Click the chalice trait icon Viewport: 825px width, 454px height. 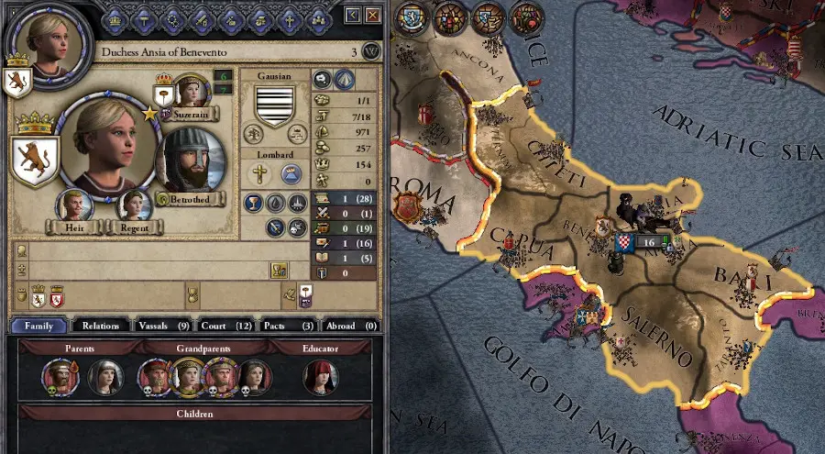(x=253, y=203)
